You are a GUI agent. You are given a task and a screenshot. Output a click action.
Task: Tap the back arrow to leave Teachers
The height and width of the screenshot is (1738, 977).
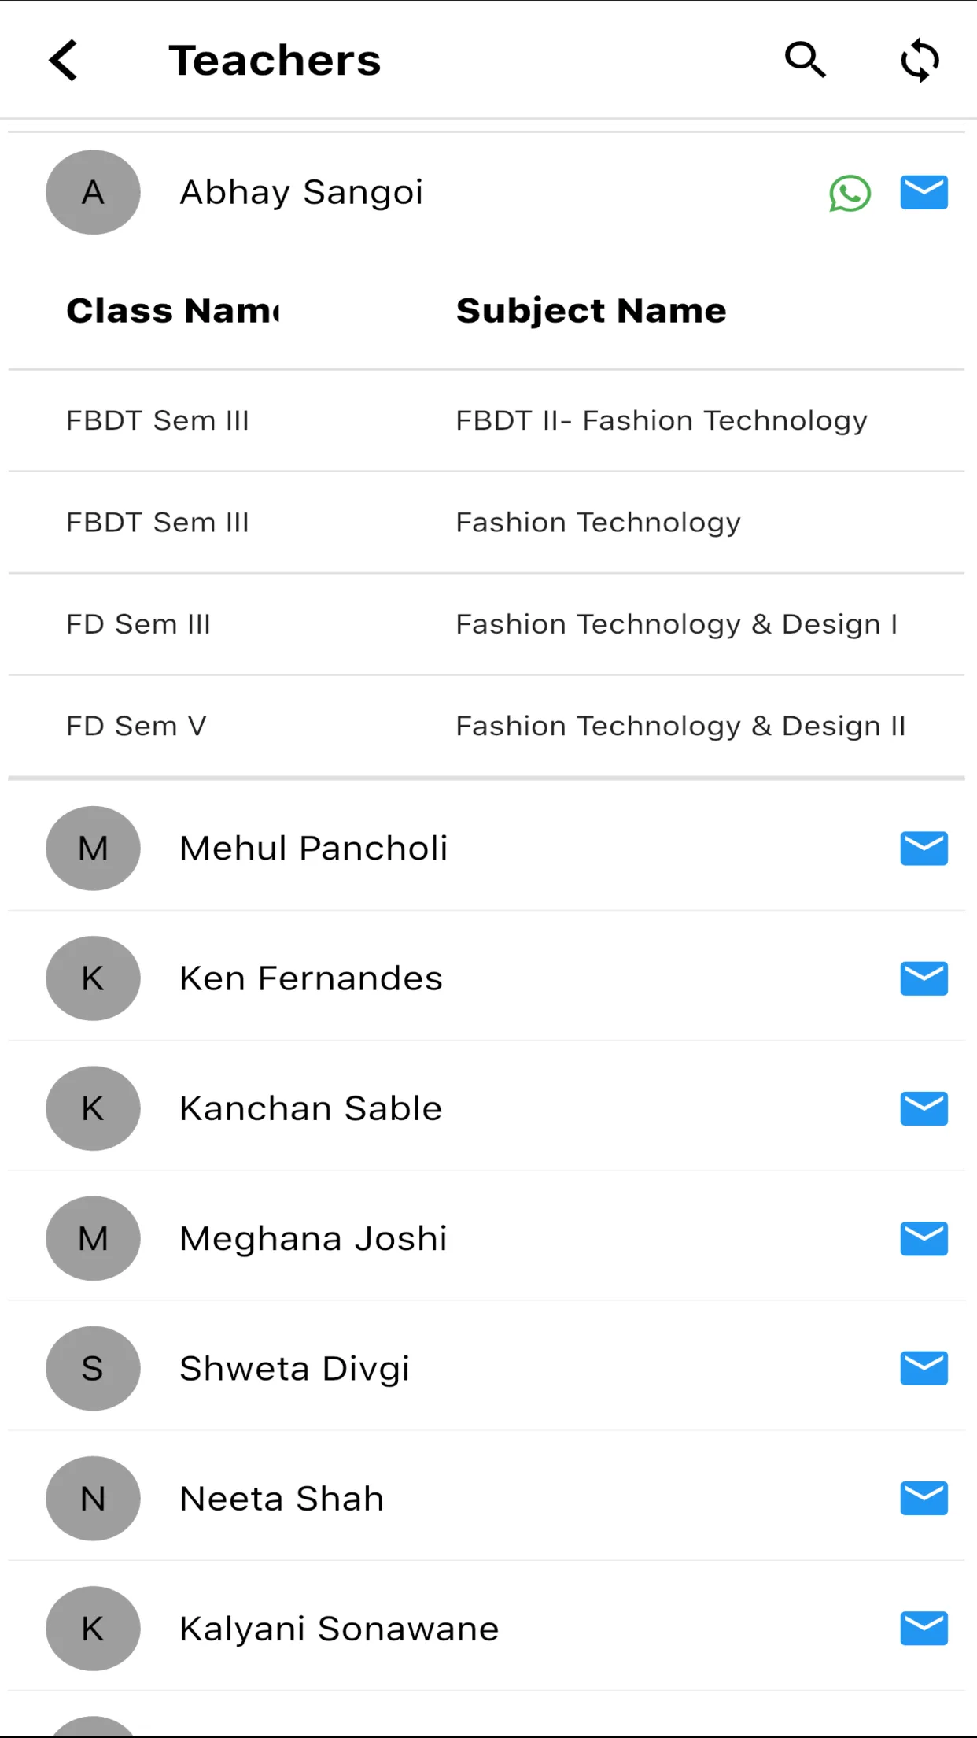[63, 60]
